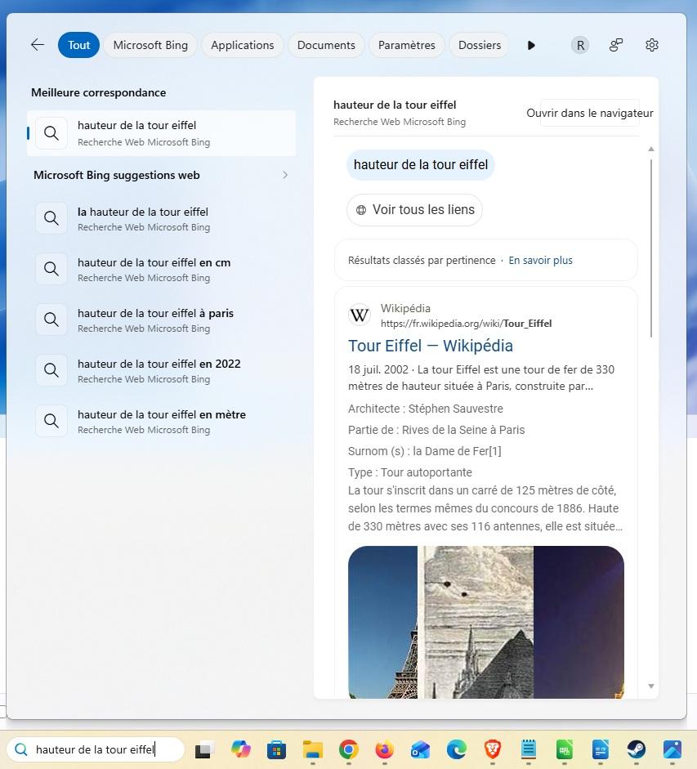Open 'Tour Eiffel — Wikipédia' result title
697x769 pixels.
[x=430, y=346]
